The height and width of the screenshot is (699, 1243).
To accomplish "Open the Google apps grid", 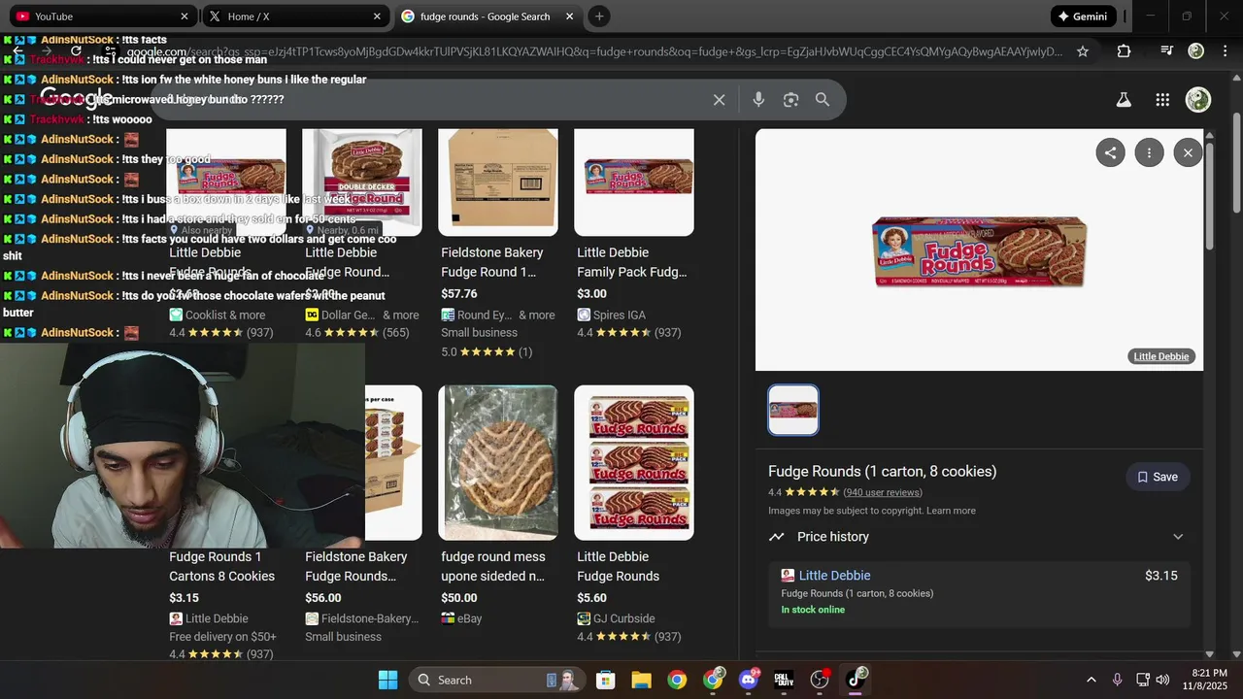I will click(x=1162, y=99).
